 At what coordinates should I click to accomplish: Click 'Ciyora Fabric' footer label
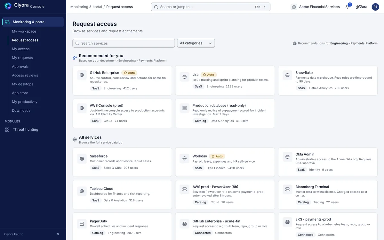click(x=14, y=234)
